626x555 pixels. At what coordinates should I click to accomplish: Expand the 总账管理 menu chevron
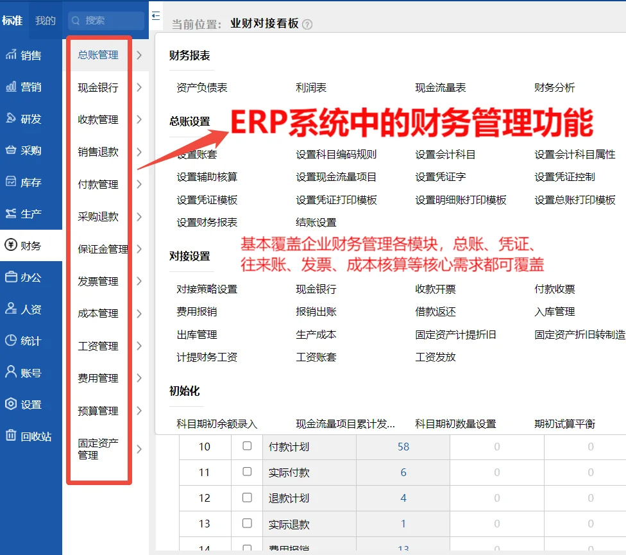[139, 55]
